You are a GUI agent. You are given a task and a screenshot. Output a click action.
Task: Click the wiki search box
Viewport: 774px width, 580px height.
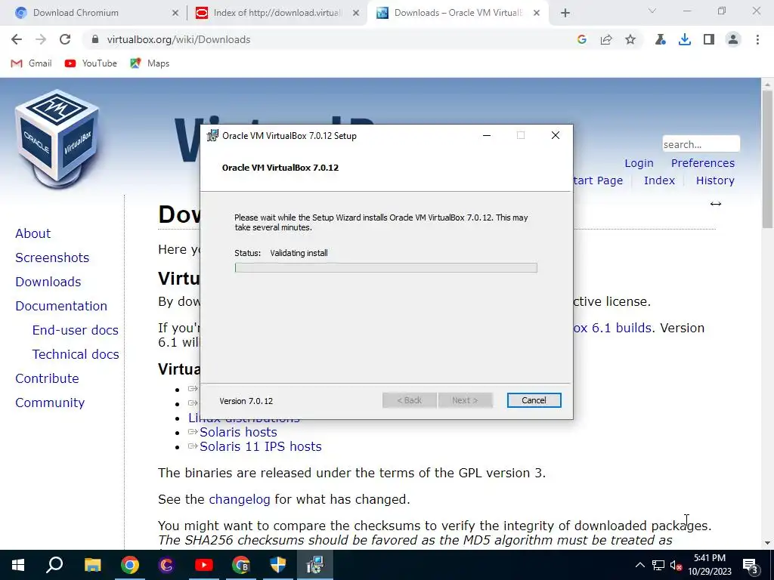(x=701, y=144)
